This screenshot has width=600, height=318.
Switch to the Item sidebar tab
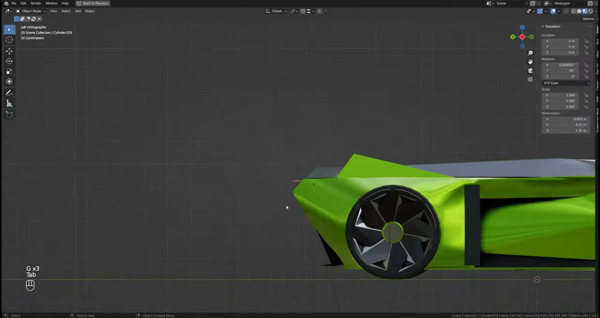598,29
